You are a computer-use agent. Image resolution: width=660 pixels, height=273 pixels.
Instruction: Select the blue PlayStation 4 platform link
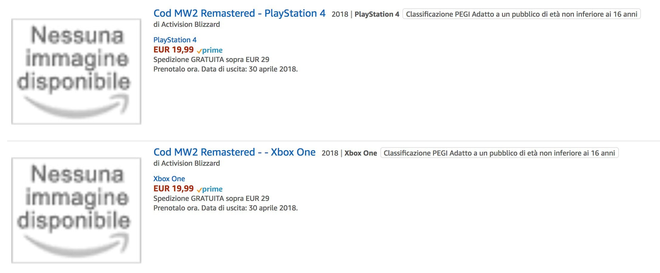(175, 40)
